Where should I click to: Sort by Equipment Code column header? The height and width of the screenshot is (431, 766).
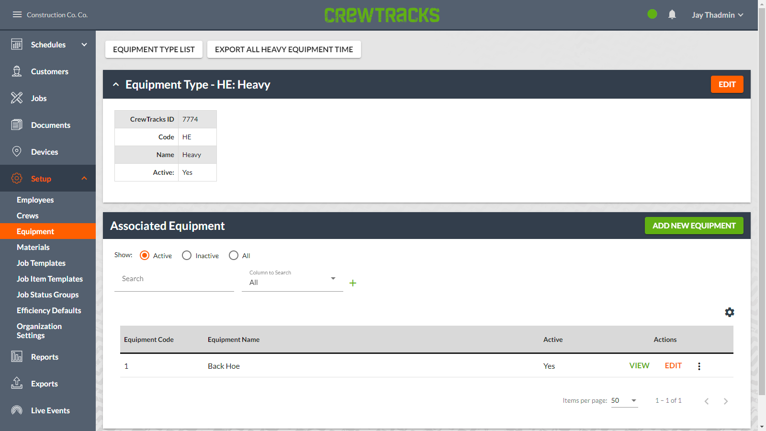pyautogui.click(x=149, y=340)
